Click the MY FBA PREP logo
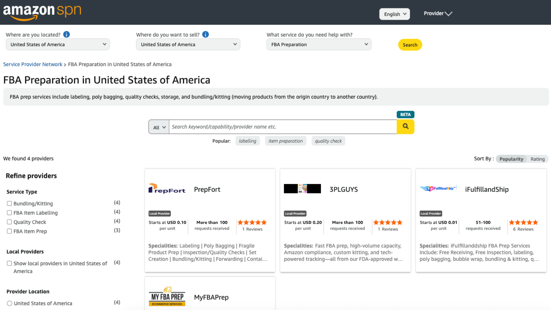 click(x=167, y=297)
